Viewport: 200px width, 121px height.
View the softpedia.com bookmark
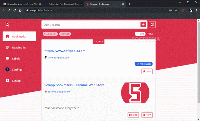tap(147, 71)
